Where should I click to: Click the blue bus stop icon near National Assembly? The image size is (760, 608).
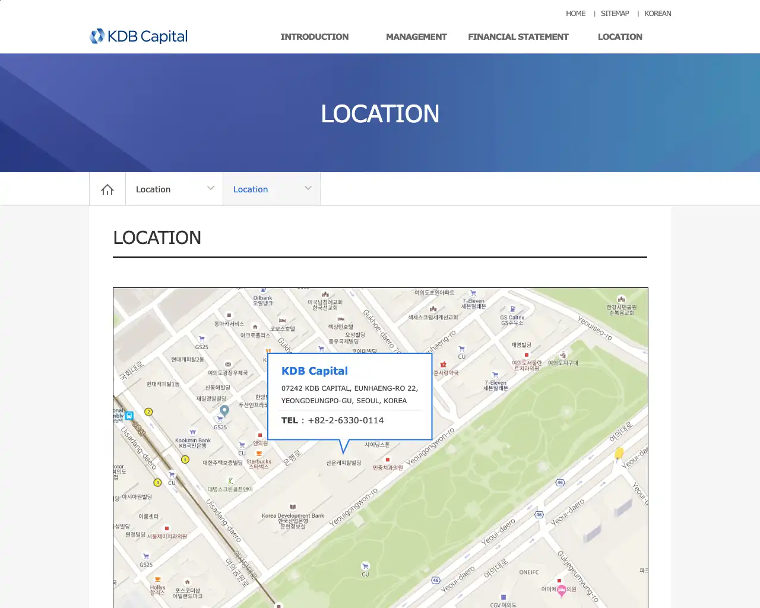pos(129,416)
